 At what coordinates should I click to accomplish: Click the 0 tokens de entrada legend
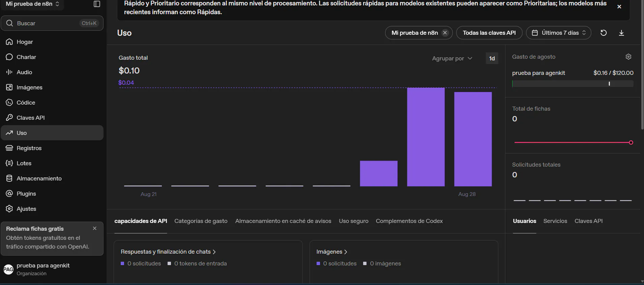pyautogui.click(x=197, y=263)
